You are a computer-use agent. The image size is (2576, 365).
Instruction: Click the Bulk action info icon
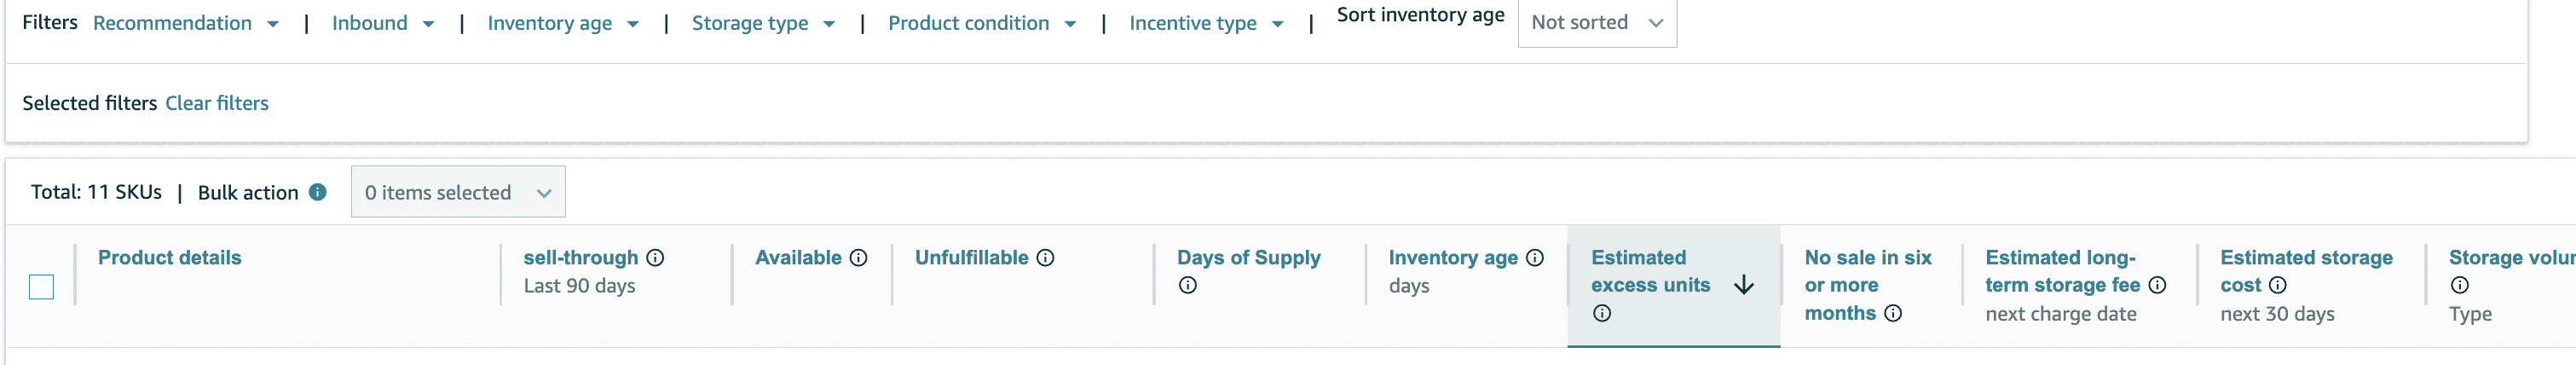pyautogui.click(x=317, y=192)
